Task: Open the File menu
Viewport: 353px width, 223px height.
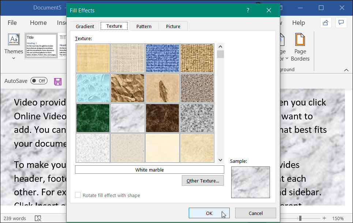Action: point(12,23)
